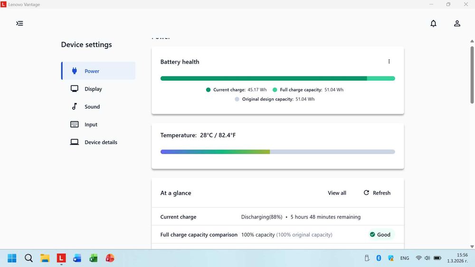Click the Temperature 28°C / 82.4°F reading
The height and width of the screenshot is (267, 475).
[218, 135]
